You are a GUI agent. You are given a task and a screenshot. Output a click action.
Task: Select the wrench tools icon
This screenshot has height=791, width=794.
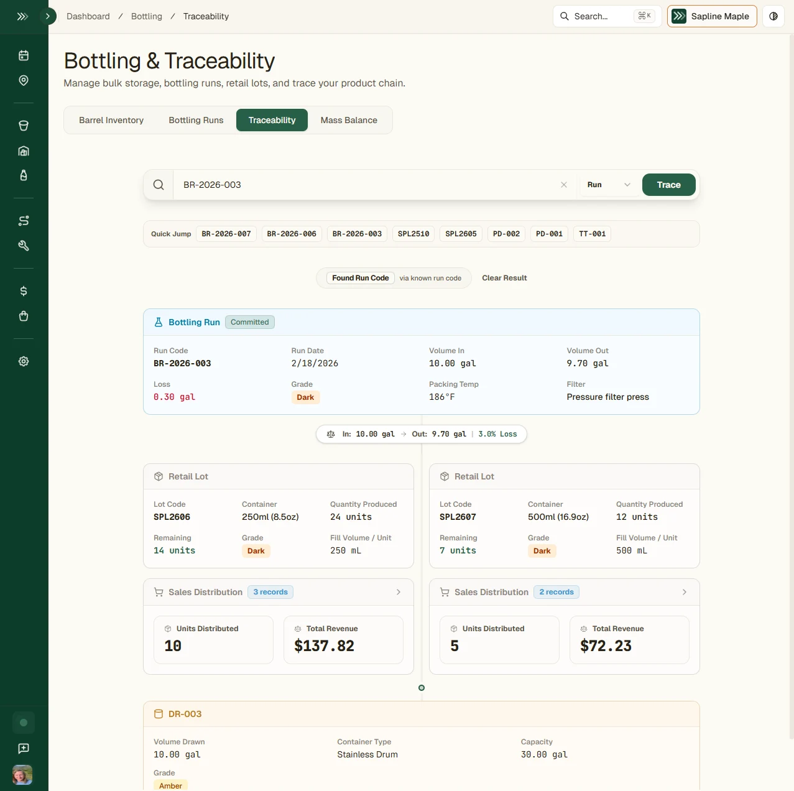coord(24,246)
